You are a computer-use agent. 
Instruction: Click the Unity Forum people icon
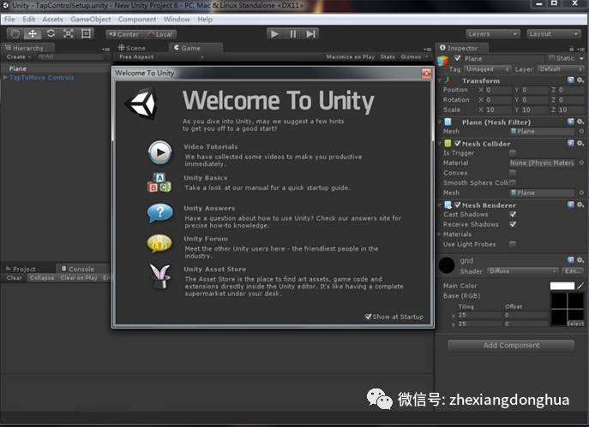[x=159, y=243]
